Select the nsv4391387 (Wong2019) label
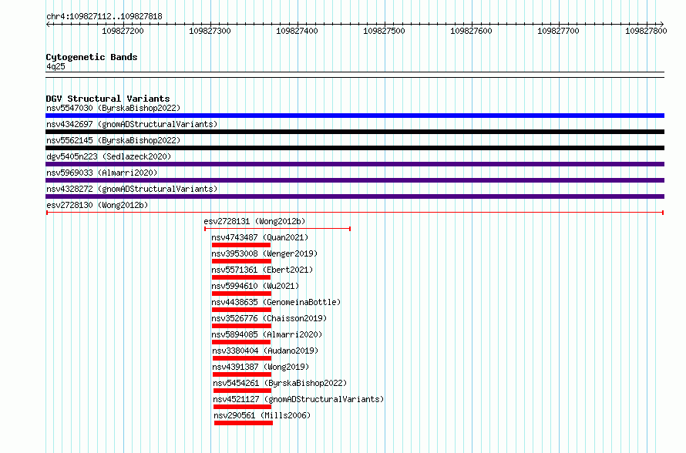 261,367
